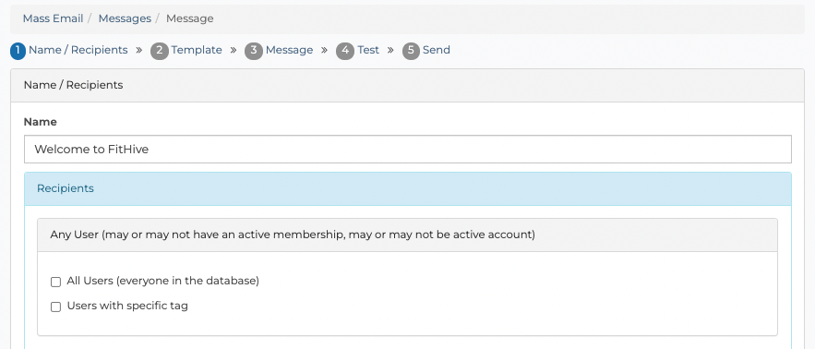This screenshot has height=349, width=815.
Task: Edit the Name field "Welcome to FitHive"
Action: pyautogui.click(x=408, y=150)
